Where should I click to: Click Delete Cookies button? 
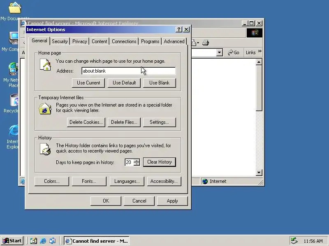click(86, 122)
